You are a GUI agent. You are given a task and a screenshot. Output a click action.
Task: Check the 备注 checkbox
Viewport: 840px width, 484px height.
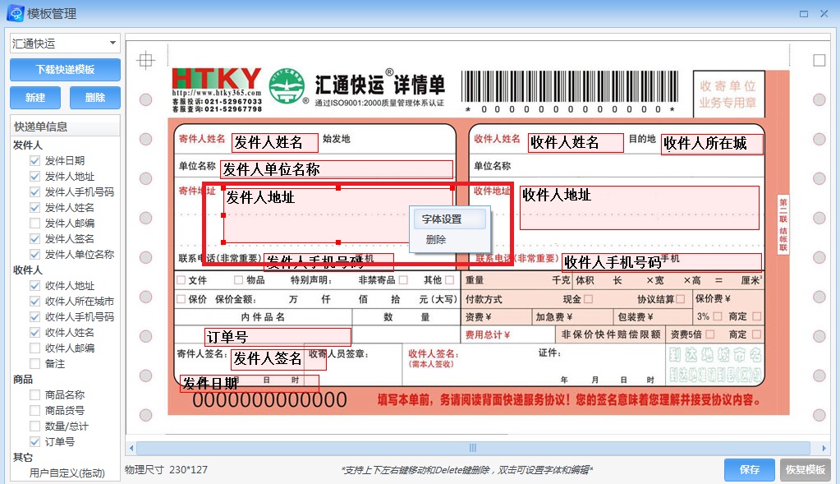(x=34, y=364)
